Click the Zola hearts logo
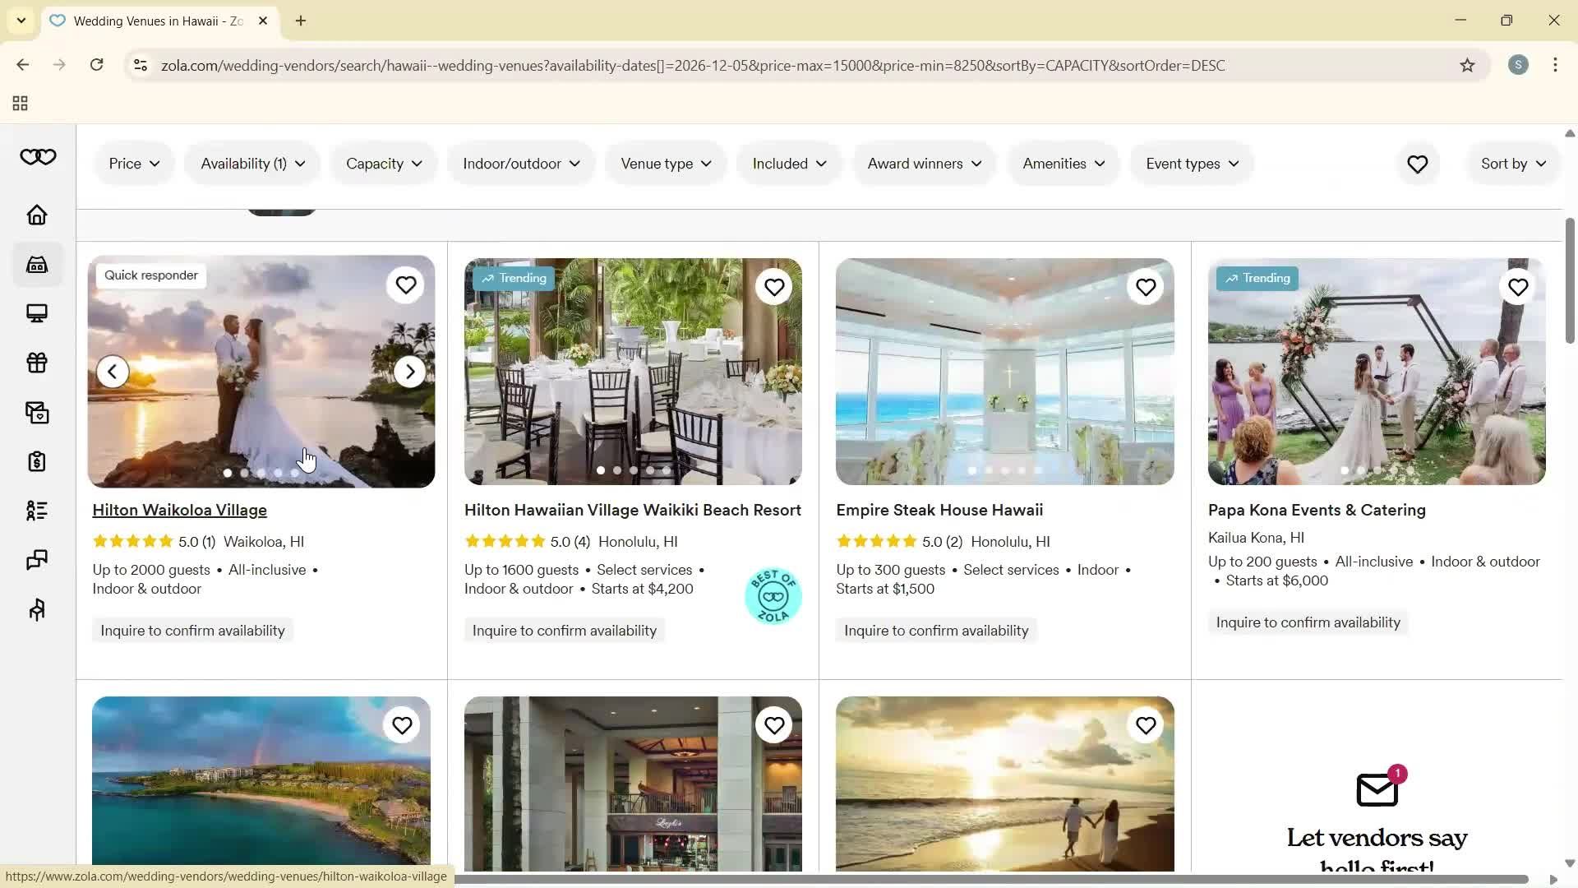1578x888 pixels. 38,156
